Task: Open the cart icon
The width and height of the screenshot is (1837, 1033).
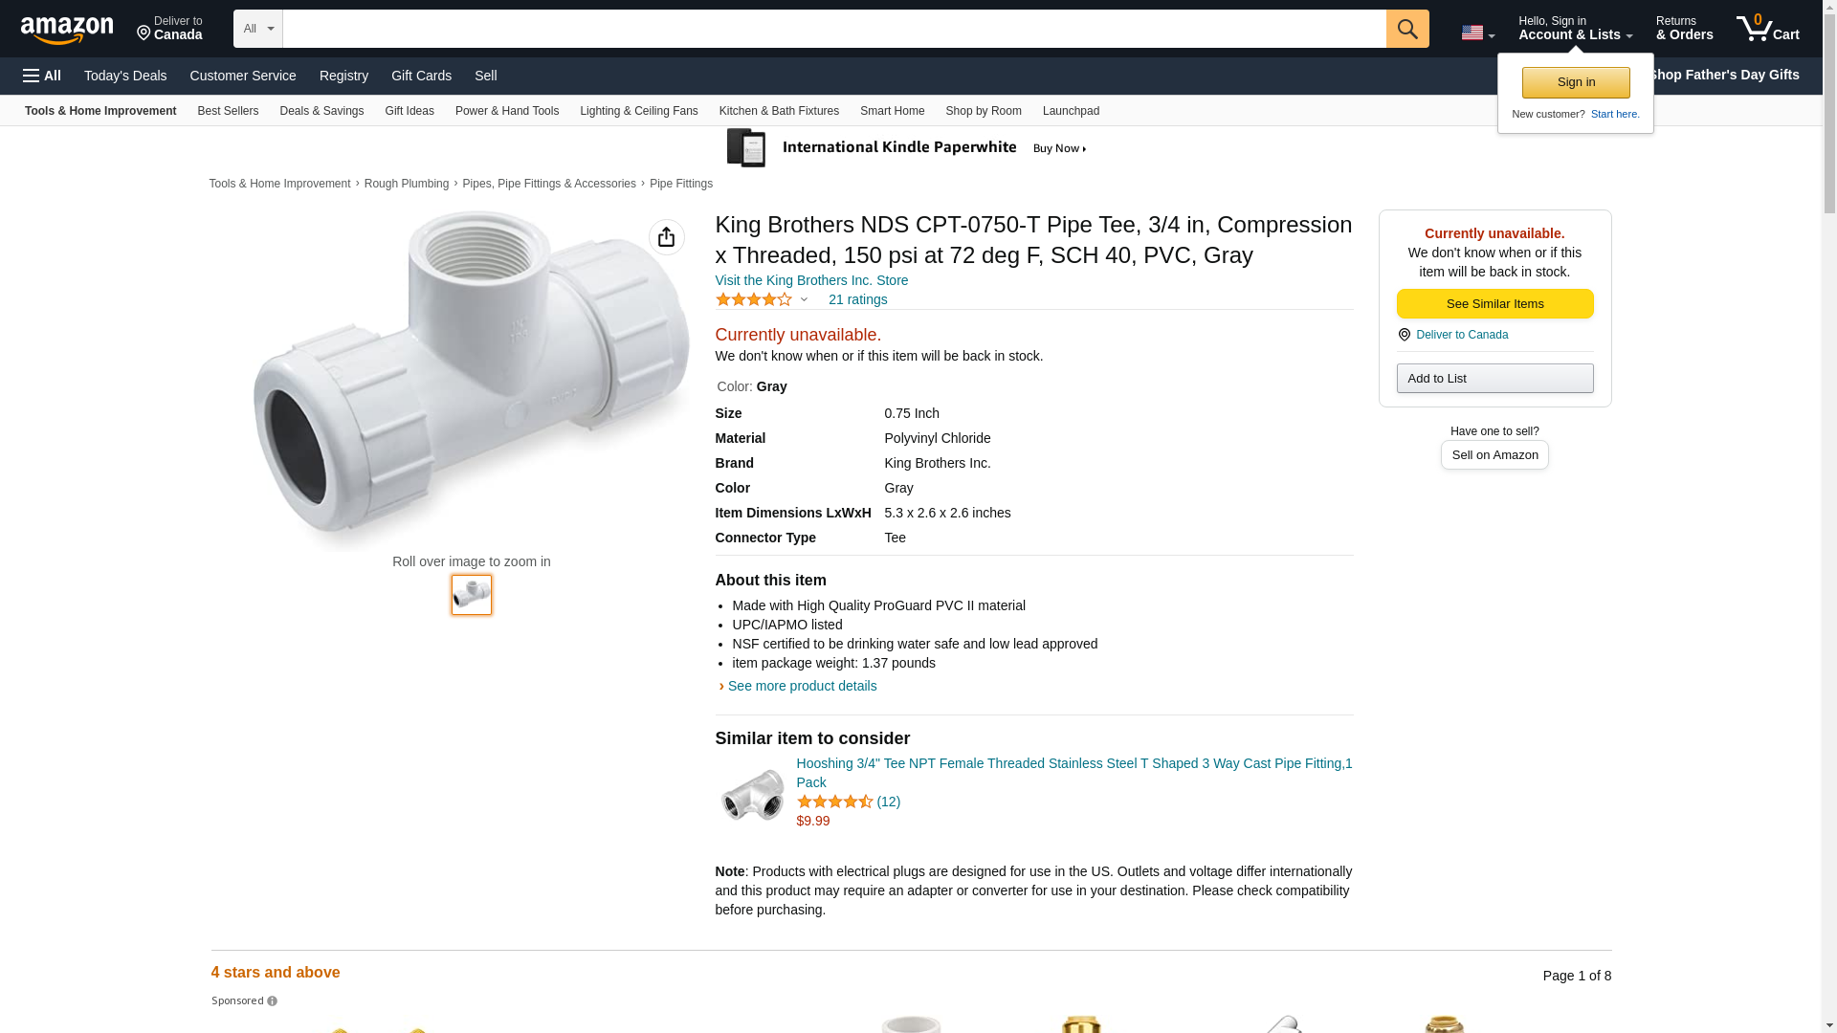Action: (1767, 29)
